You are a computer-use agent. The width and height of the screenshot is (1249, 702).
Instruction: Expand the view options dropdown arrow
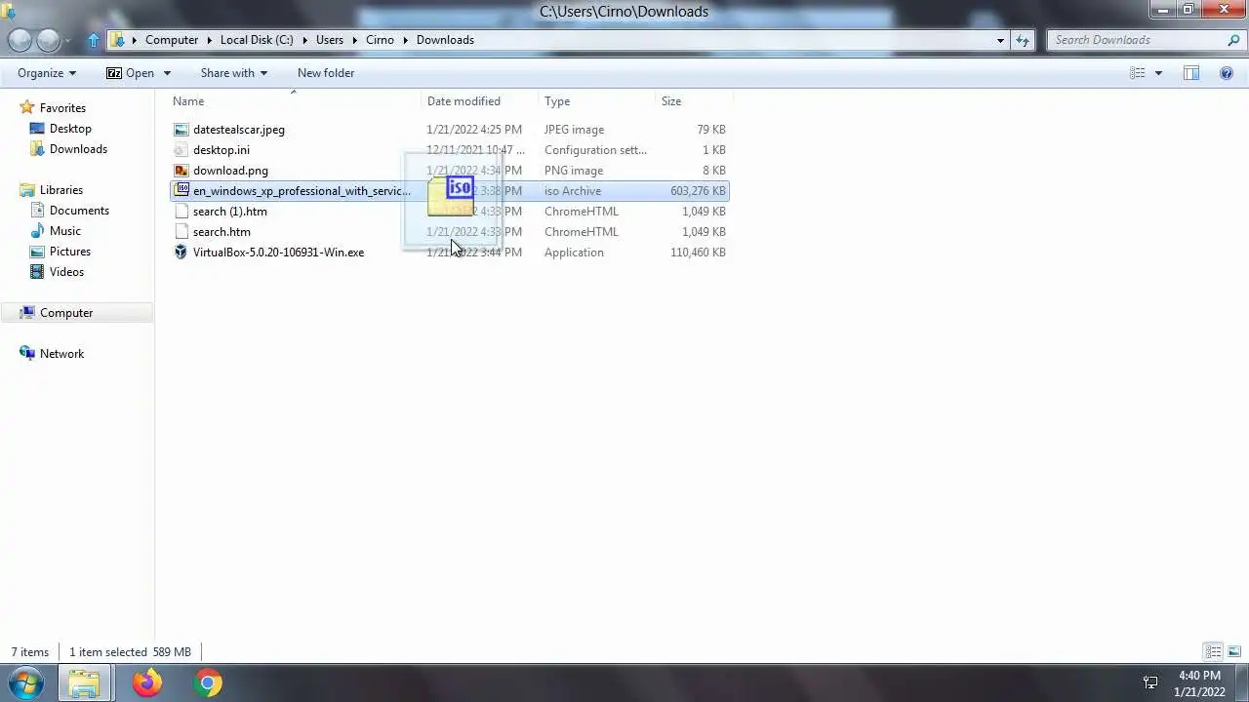click(1158, 73)
